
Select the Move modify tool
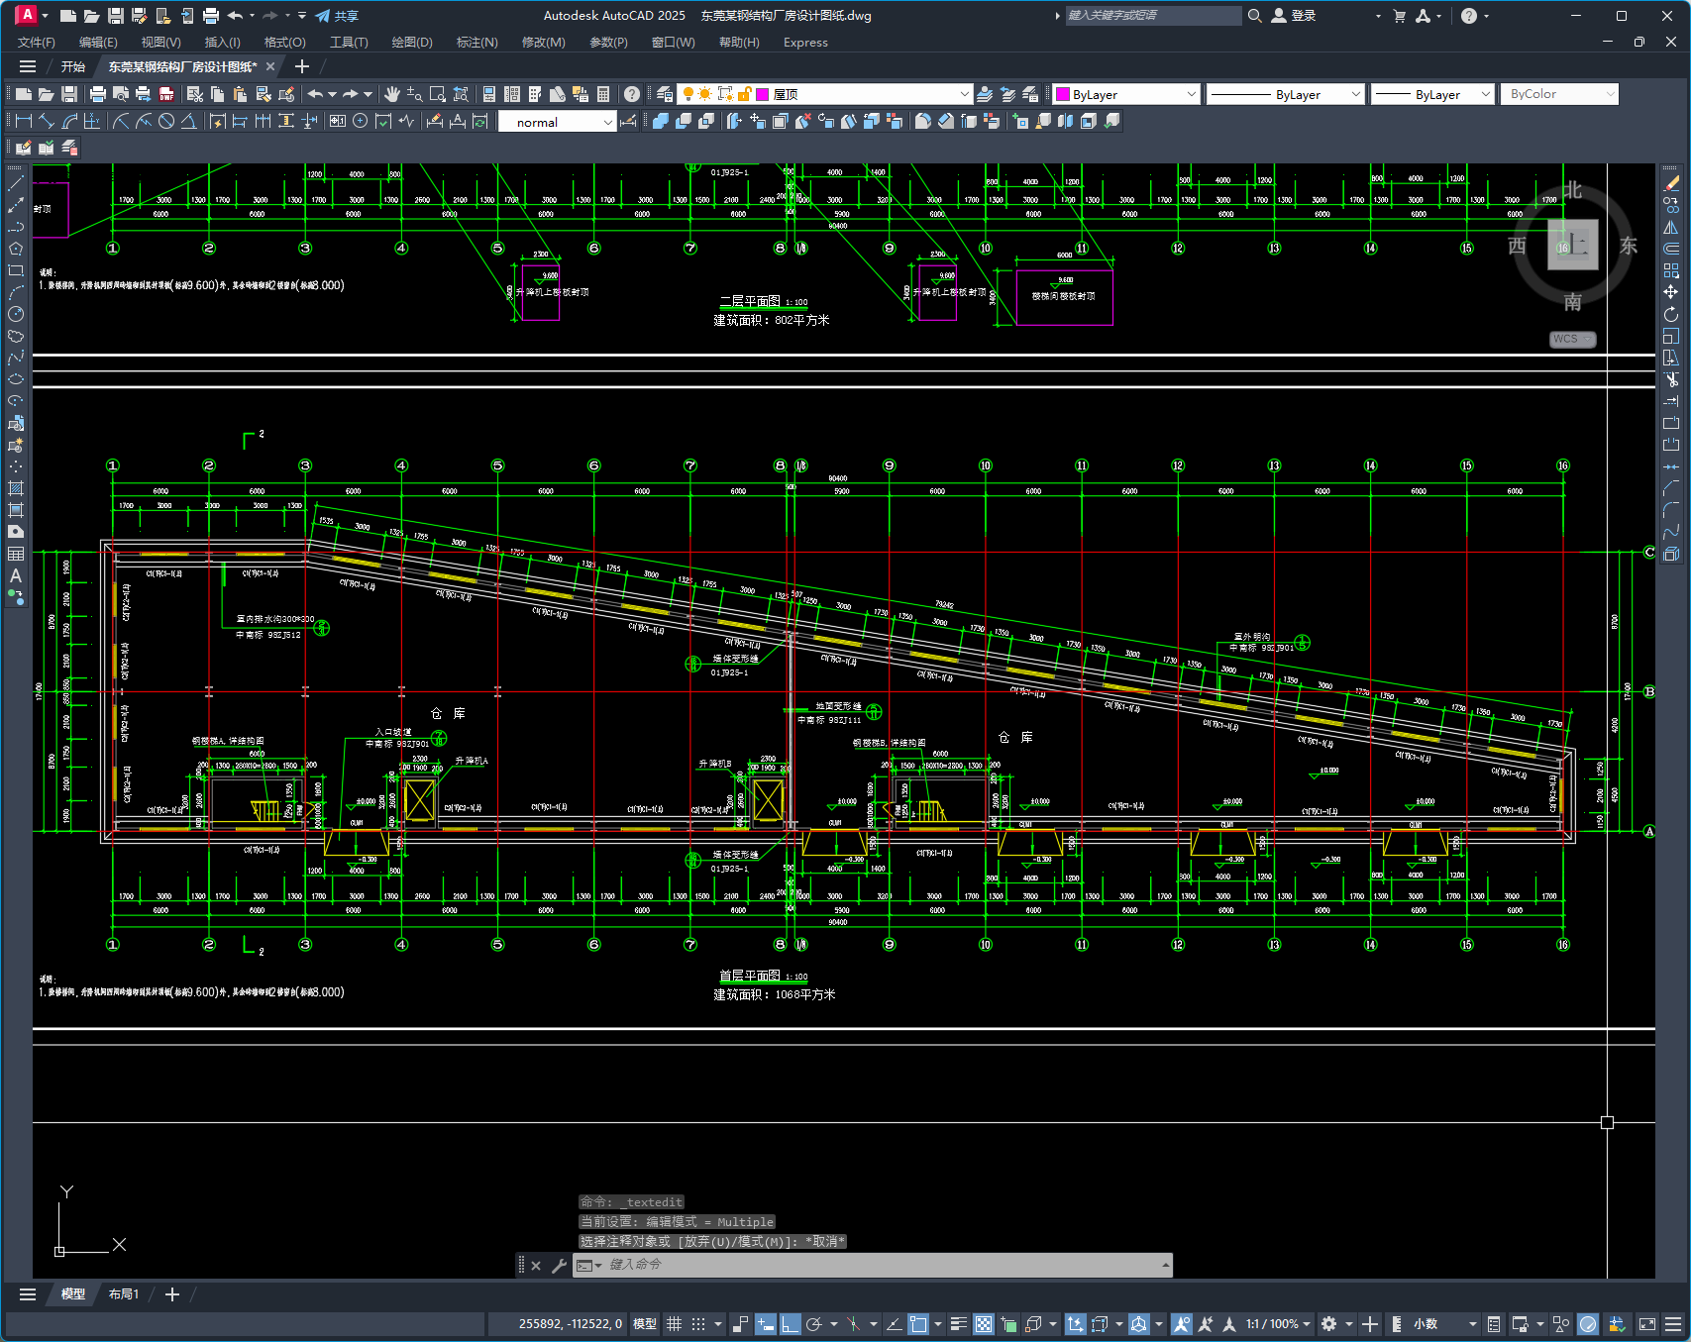1671,292
